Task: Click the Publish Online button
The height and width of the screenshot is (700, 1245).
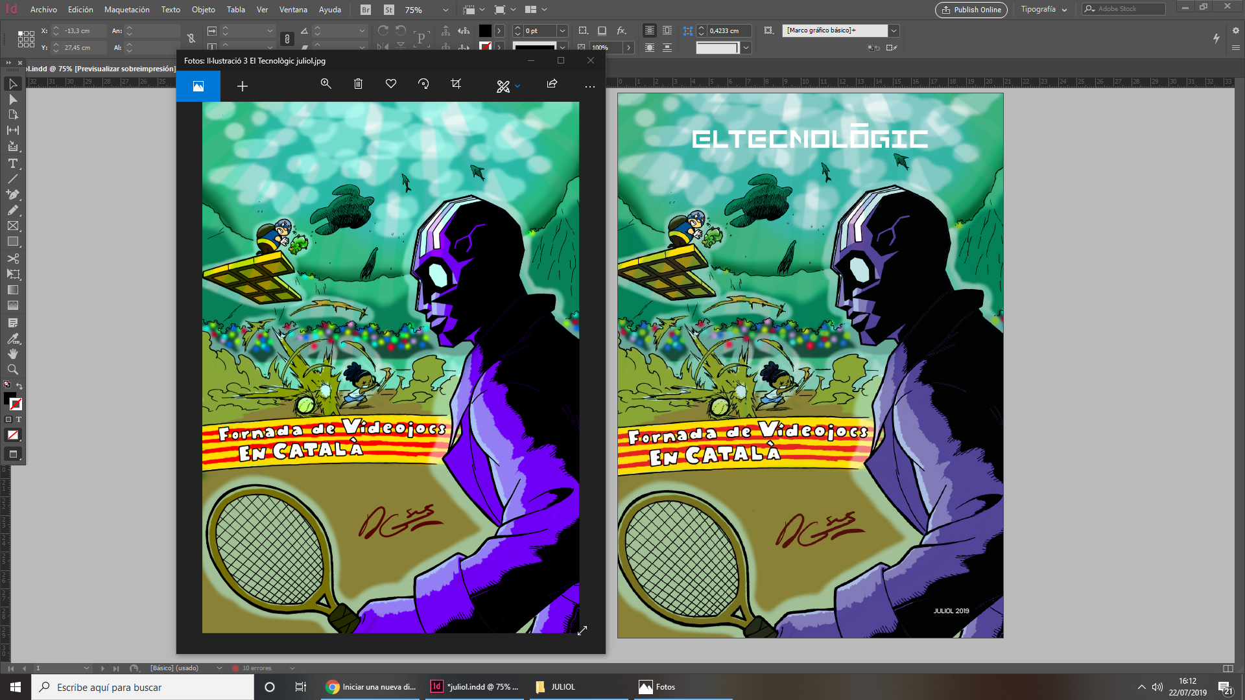Action: tap(971, 10)
